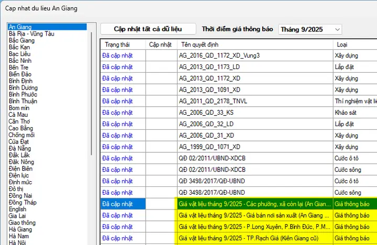Click the 'Cập nhật' column header
Image resolution: width=377 pixels, height=245 pixels.
click(160, 44)
